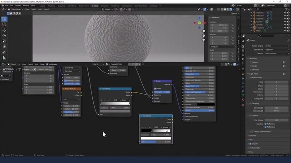Open the Render Engine Cycles dropdown

[277, 46]
